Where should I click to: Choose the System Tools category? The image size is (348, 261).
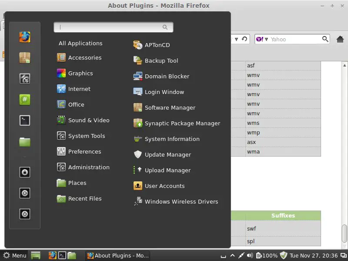[81, 136]
